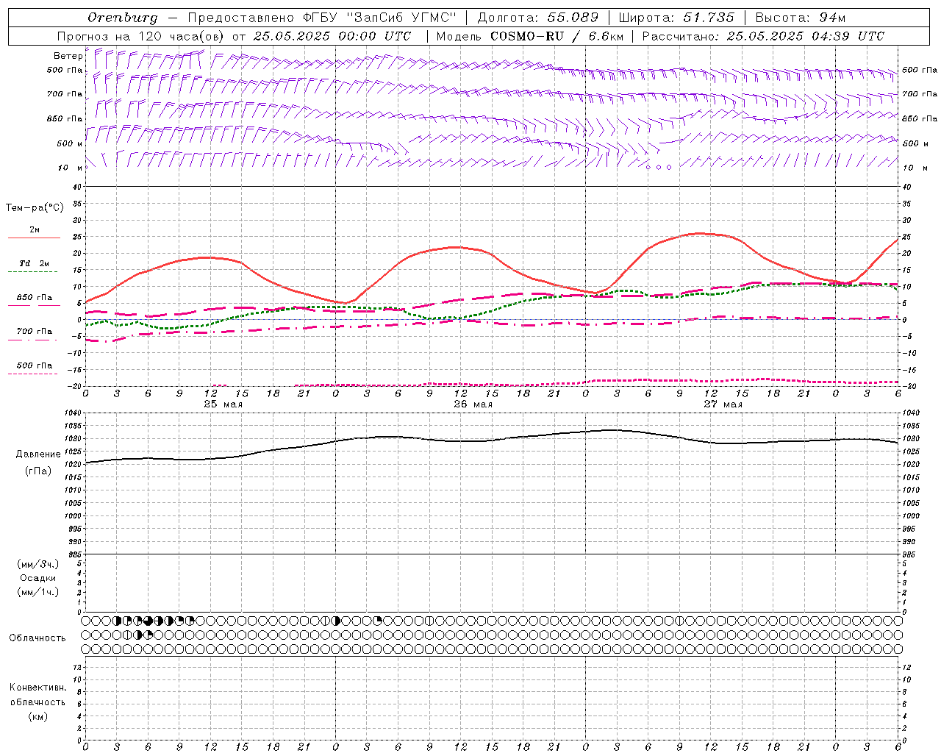
Task: Select the computed time 25.05.2025 04:39 UTC
Action: click(806, 36)
